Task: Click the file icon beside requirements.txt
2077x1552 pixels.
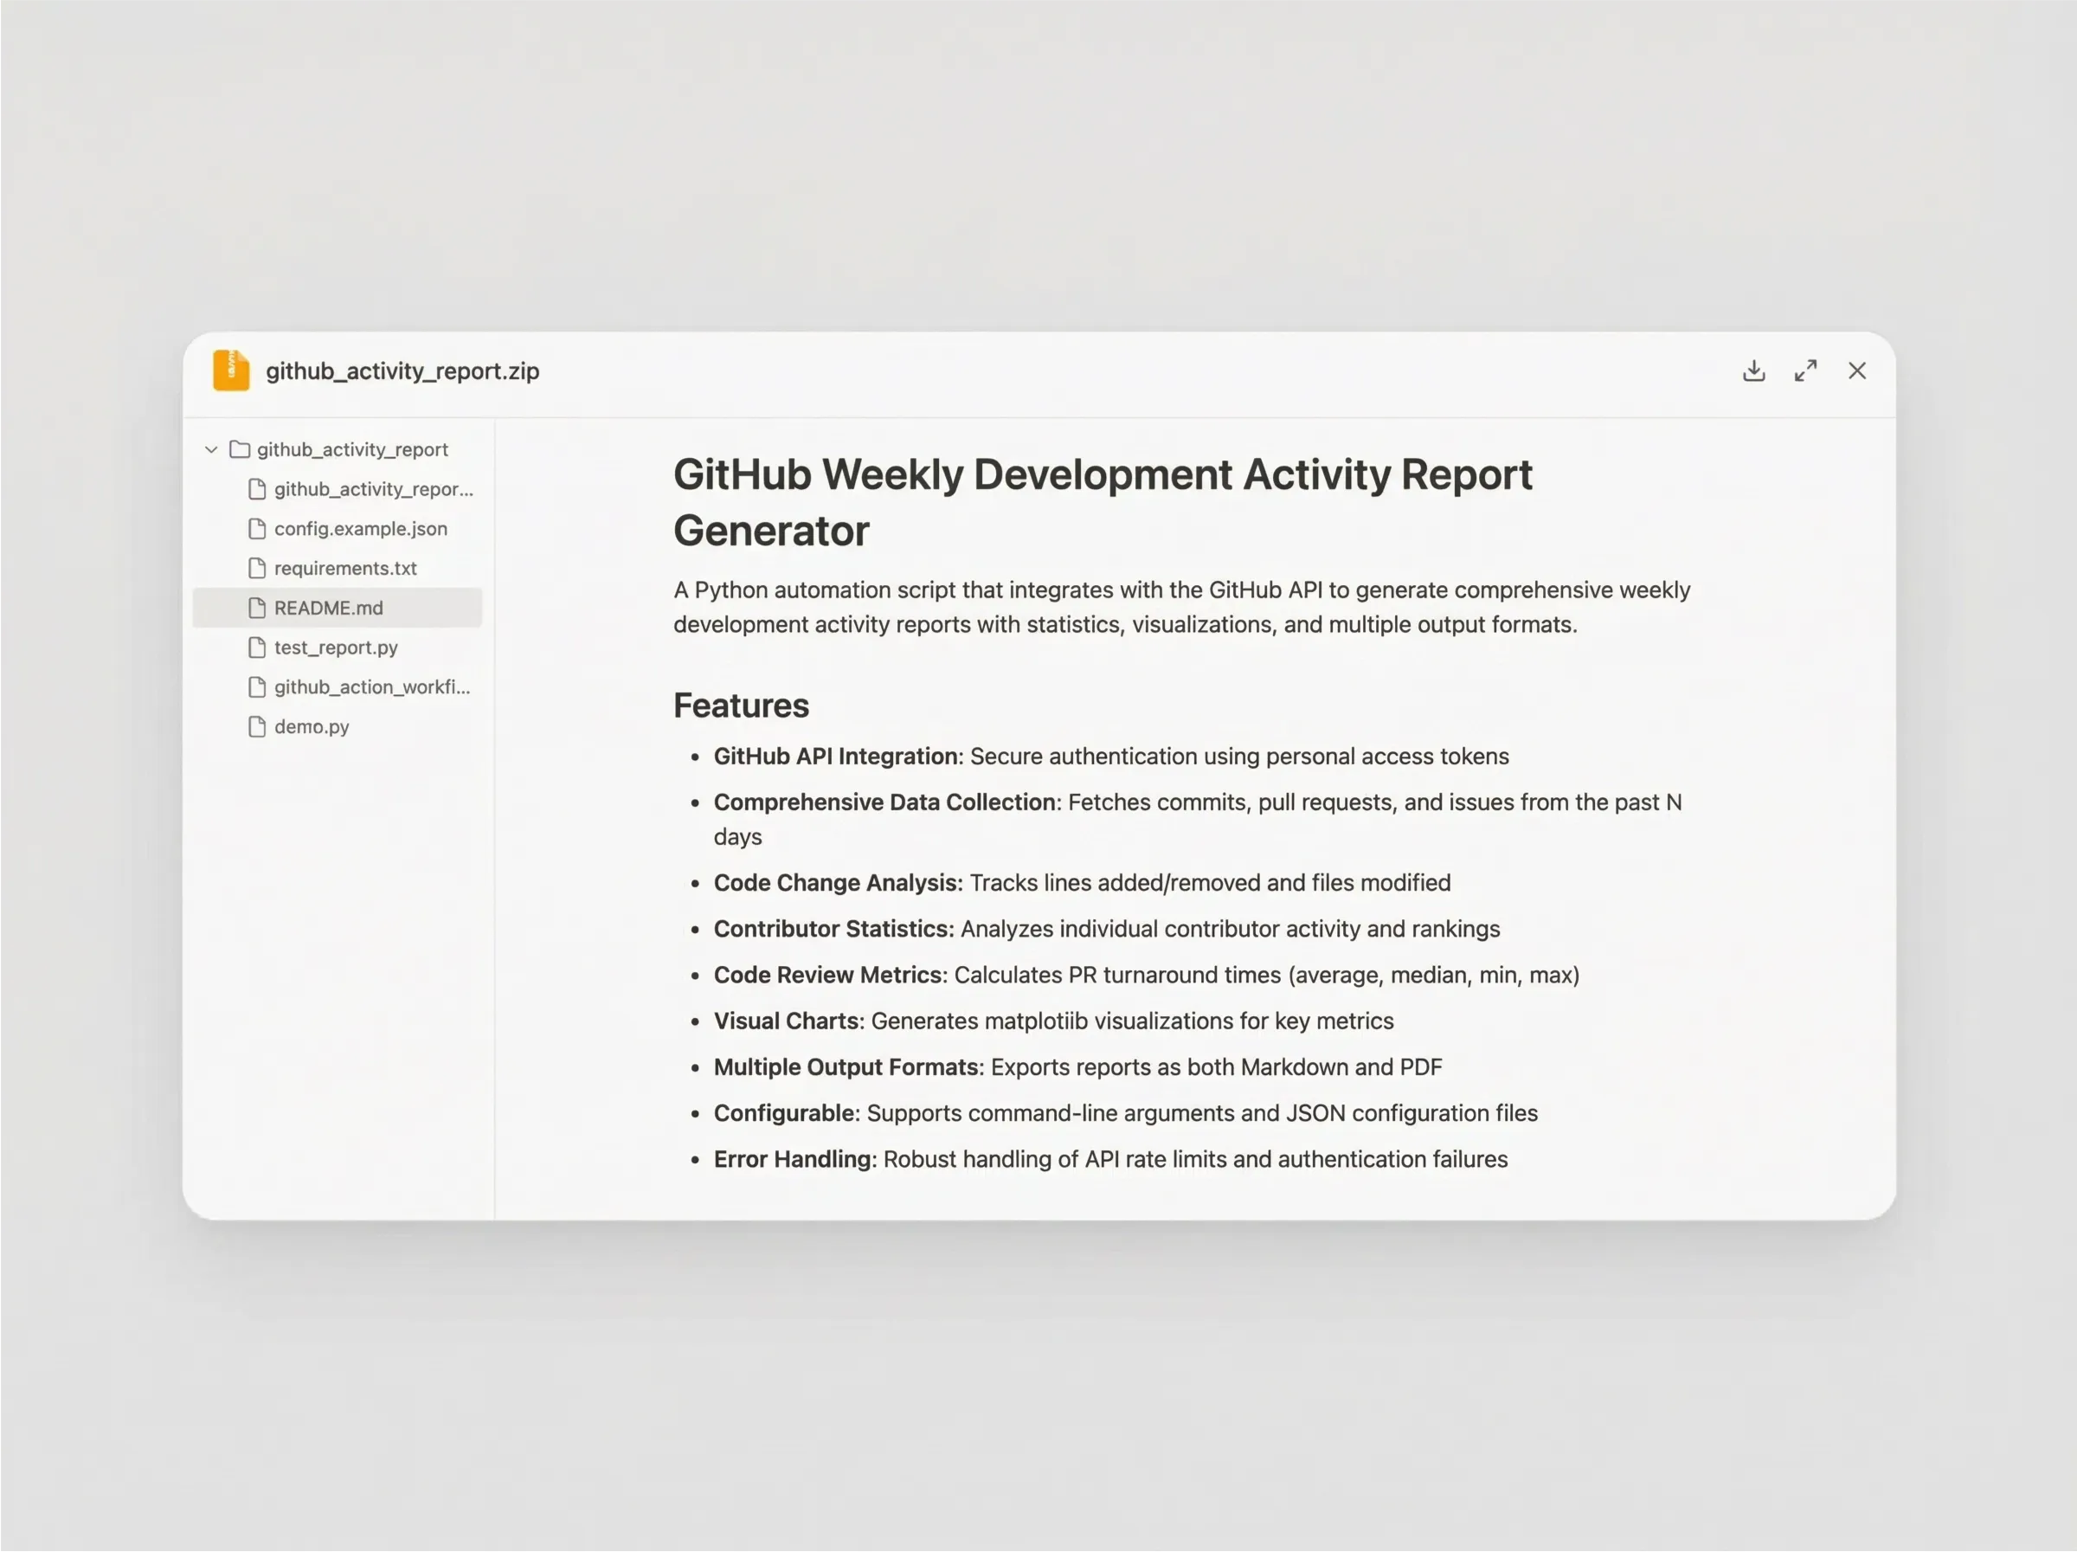Action: (x=257, y=568)
